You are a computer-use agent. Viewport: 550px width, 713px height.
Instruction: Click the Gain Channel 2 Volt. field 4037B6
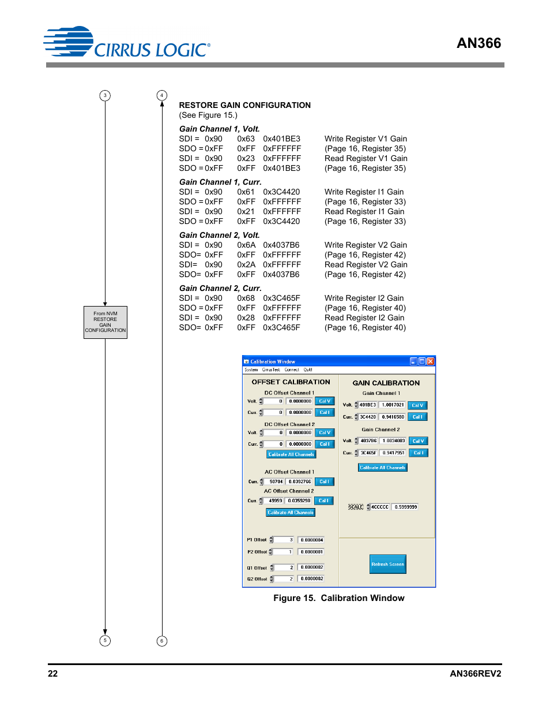(368, 441)
